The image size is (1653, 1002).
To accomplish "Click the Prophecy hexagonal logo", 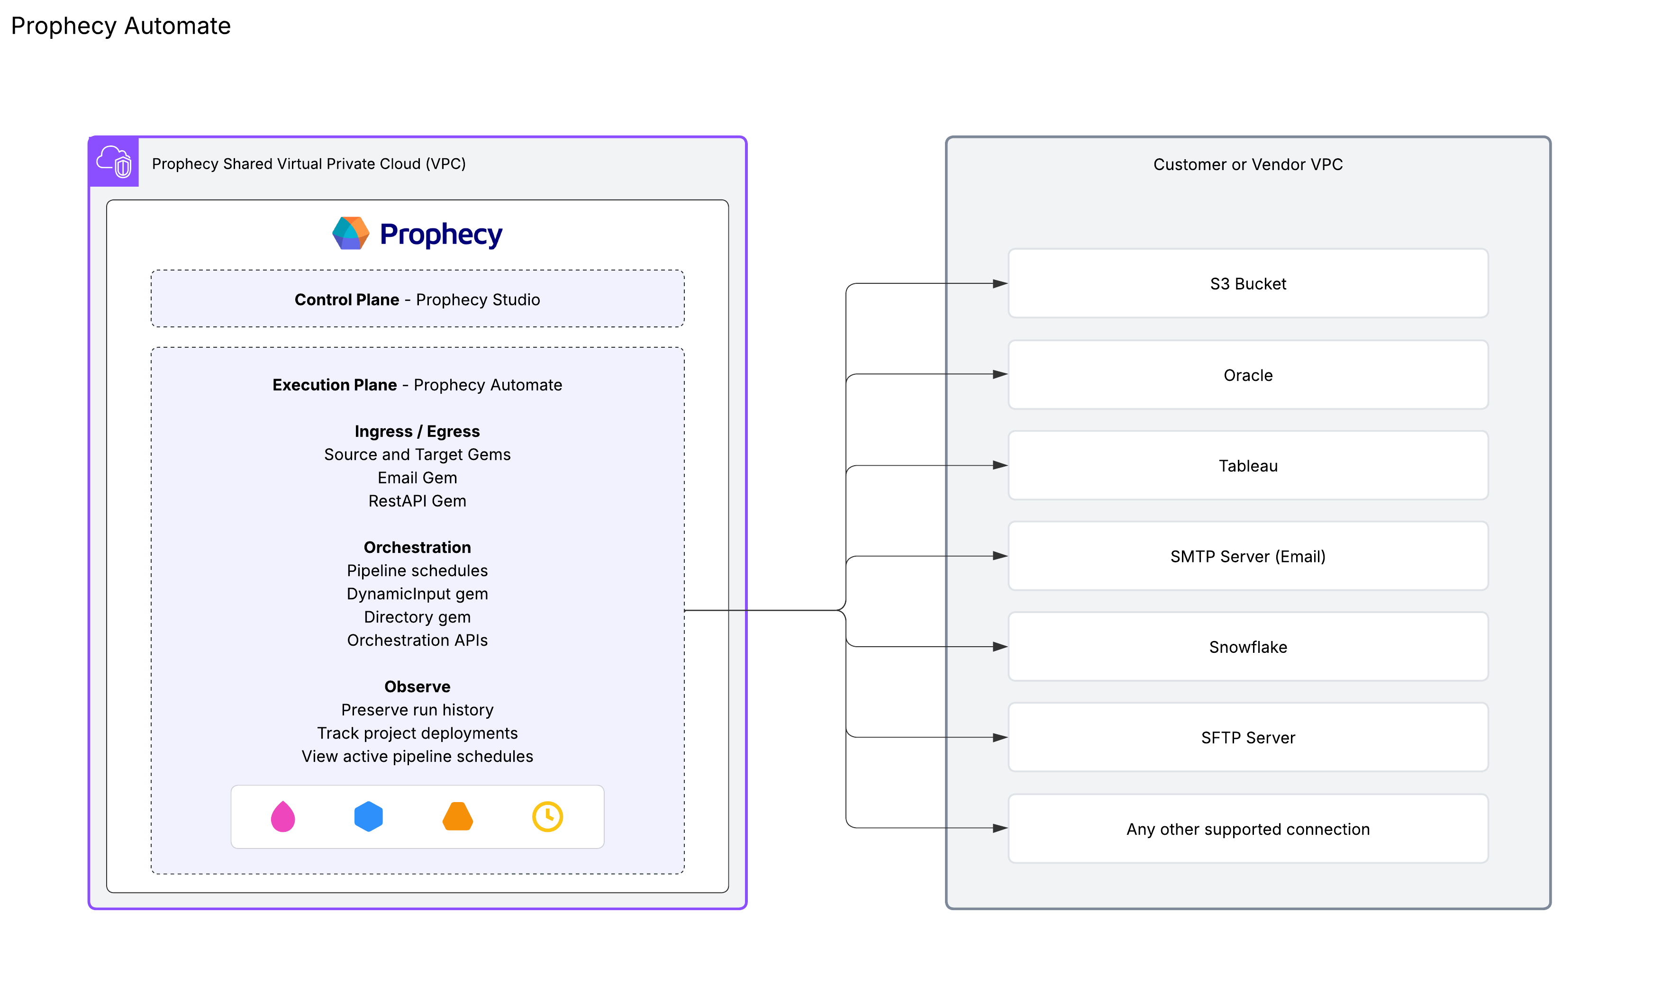I will [x=350, y=234].
